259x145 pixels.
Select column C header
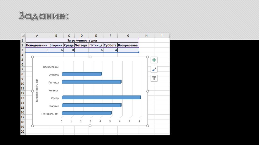tap(69, 36)
